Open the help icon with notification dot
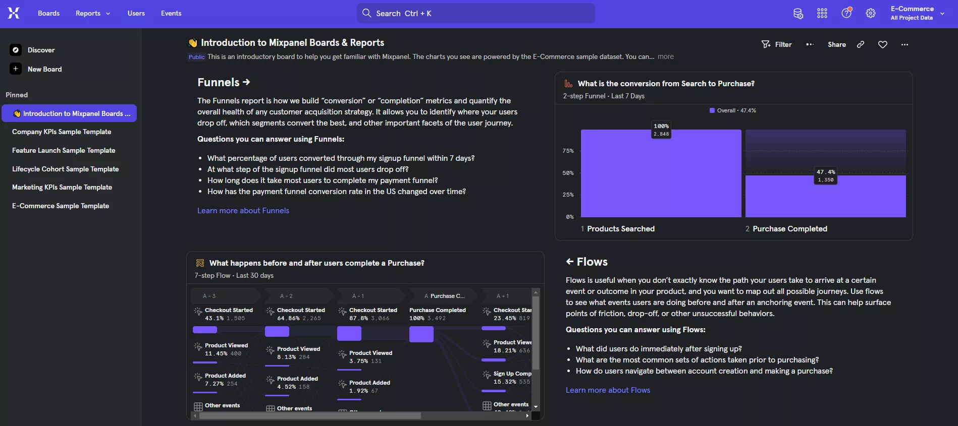 tap(846, 13)
